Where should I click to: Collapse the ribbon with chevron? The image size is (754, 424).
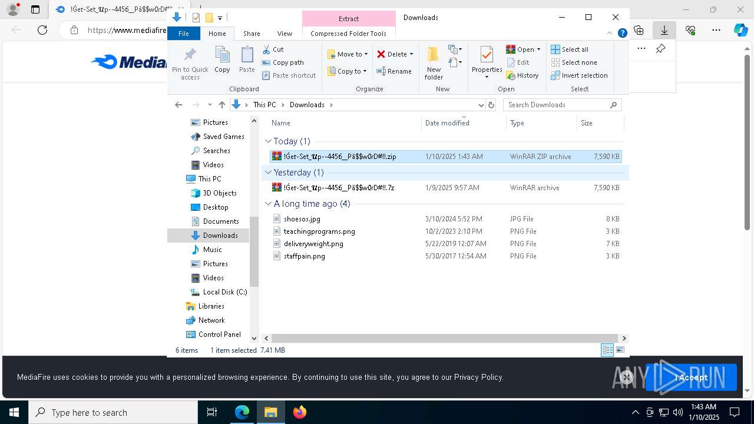pyautogui.click(x=610, y=34)
